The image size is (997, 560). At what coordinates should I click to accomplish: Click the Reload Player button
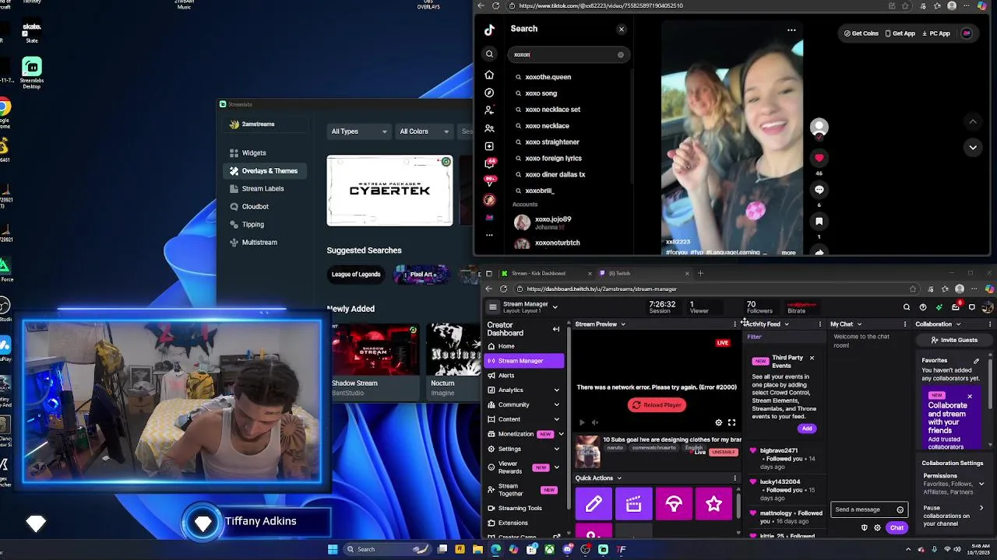657,405
